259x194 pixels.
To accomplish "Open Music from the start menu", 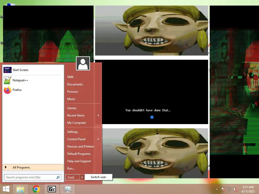I will tap(71, 99).
